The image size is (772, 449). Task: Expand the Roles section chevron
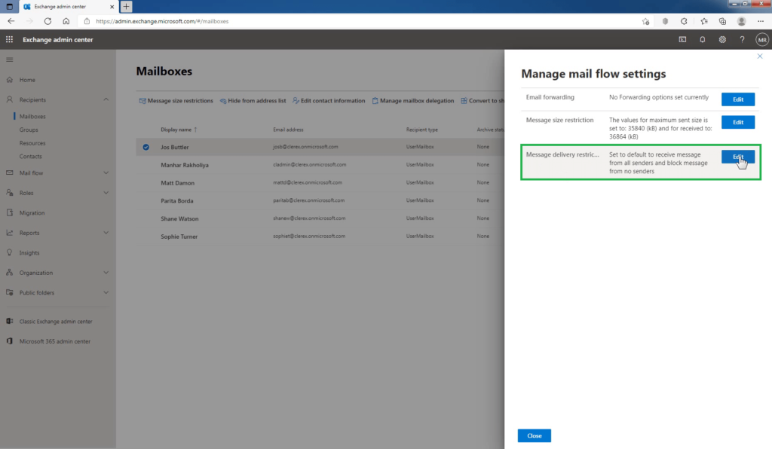click(x=106, y=193)
